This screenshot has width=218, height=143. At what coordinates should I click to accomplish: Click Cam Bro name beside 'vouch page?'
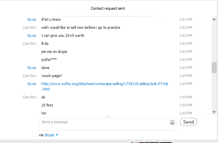[x=29, y=76]
